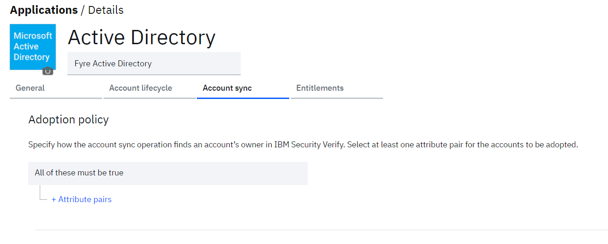
Task: Select the All of these must be true box
Action: tap(168, 173)
